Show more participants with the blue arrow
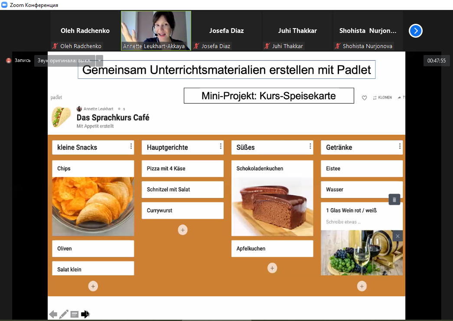 (x=415, y=31)
